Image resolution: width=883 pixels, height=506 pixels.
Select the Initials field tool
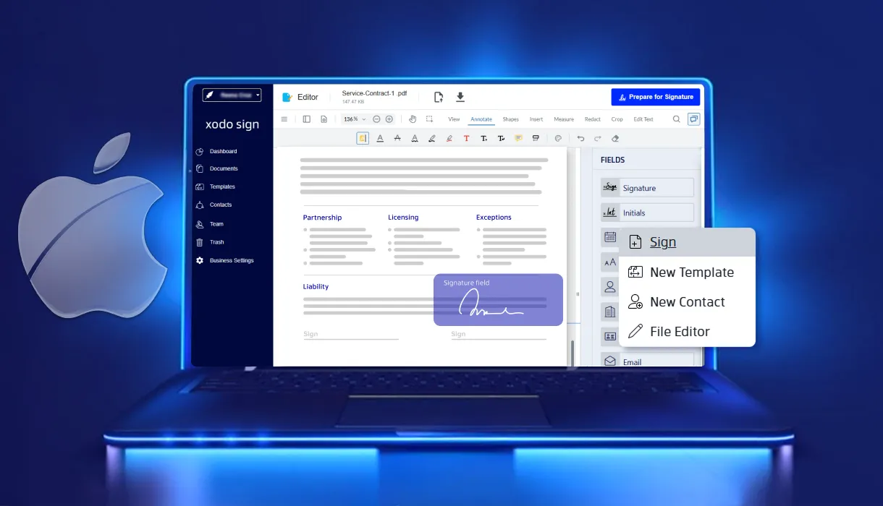coord(647,212)
